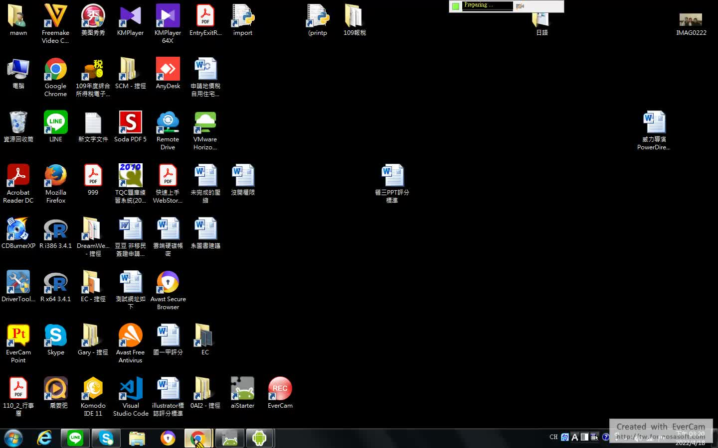Click the Windows Start button
This screenshot has width=718, height=448.
click(x=13, y=438)
